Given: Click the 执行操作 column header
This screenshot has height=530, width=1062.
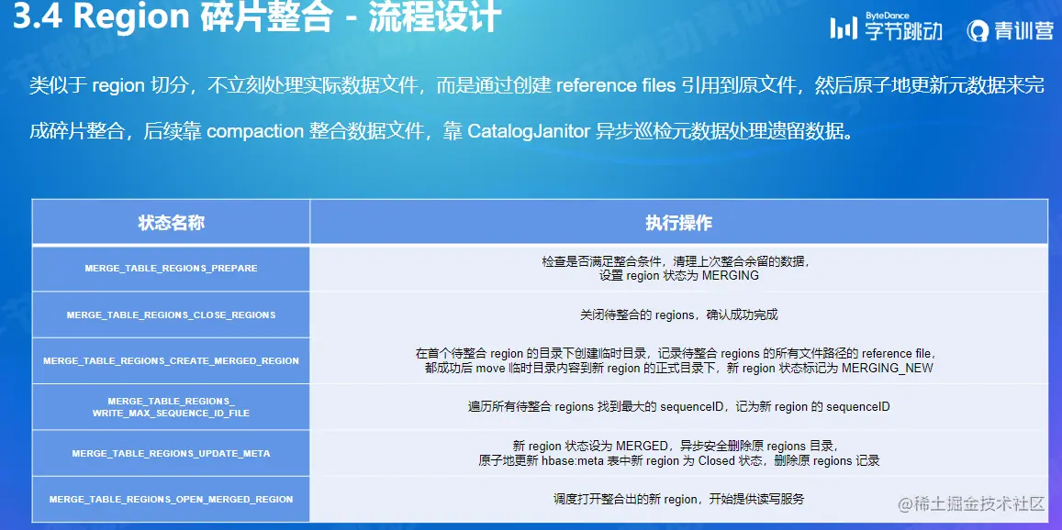Looking at the screenshot, I should tap(678, 222).
